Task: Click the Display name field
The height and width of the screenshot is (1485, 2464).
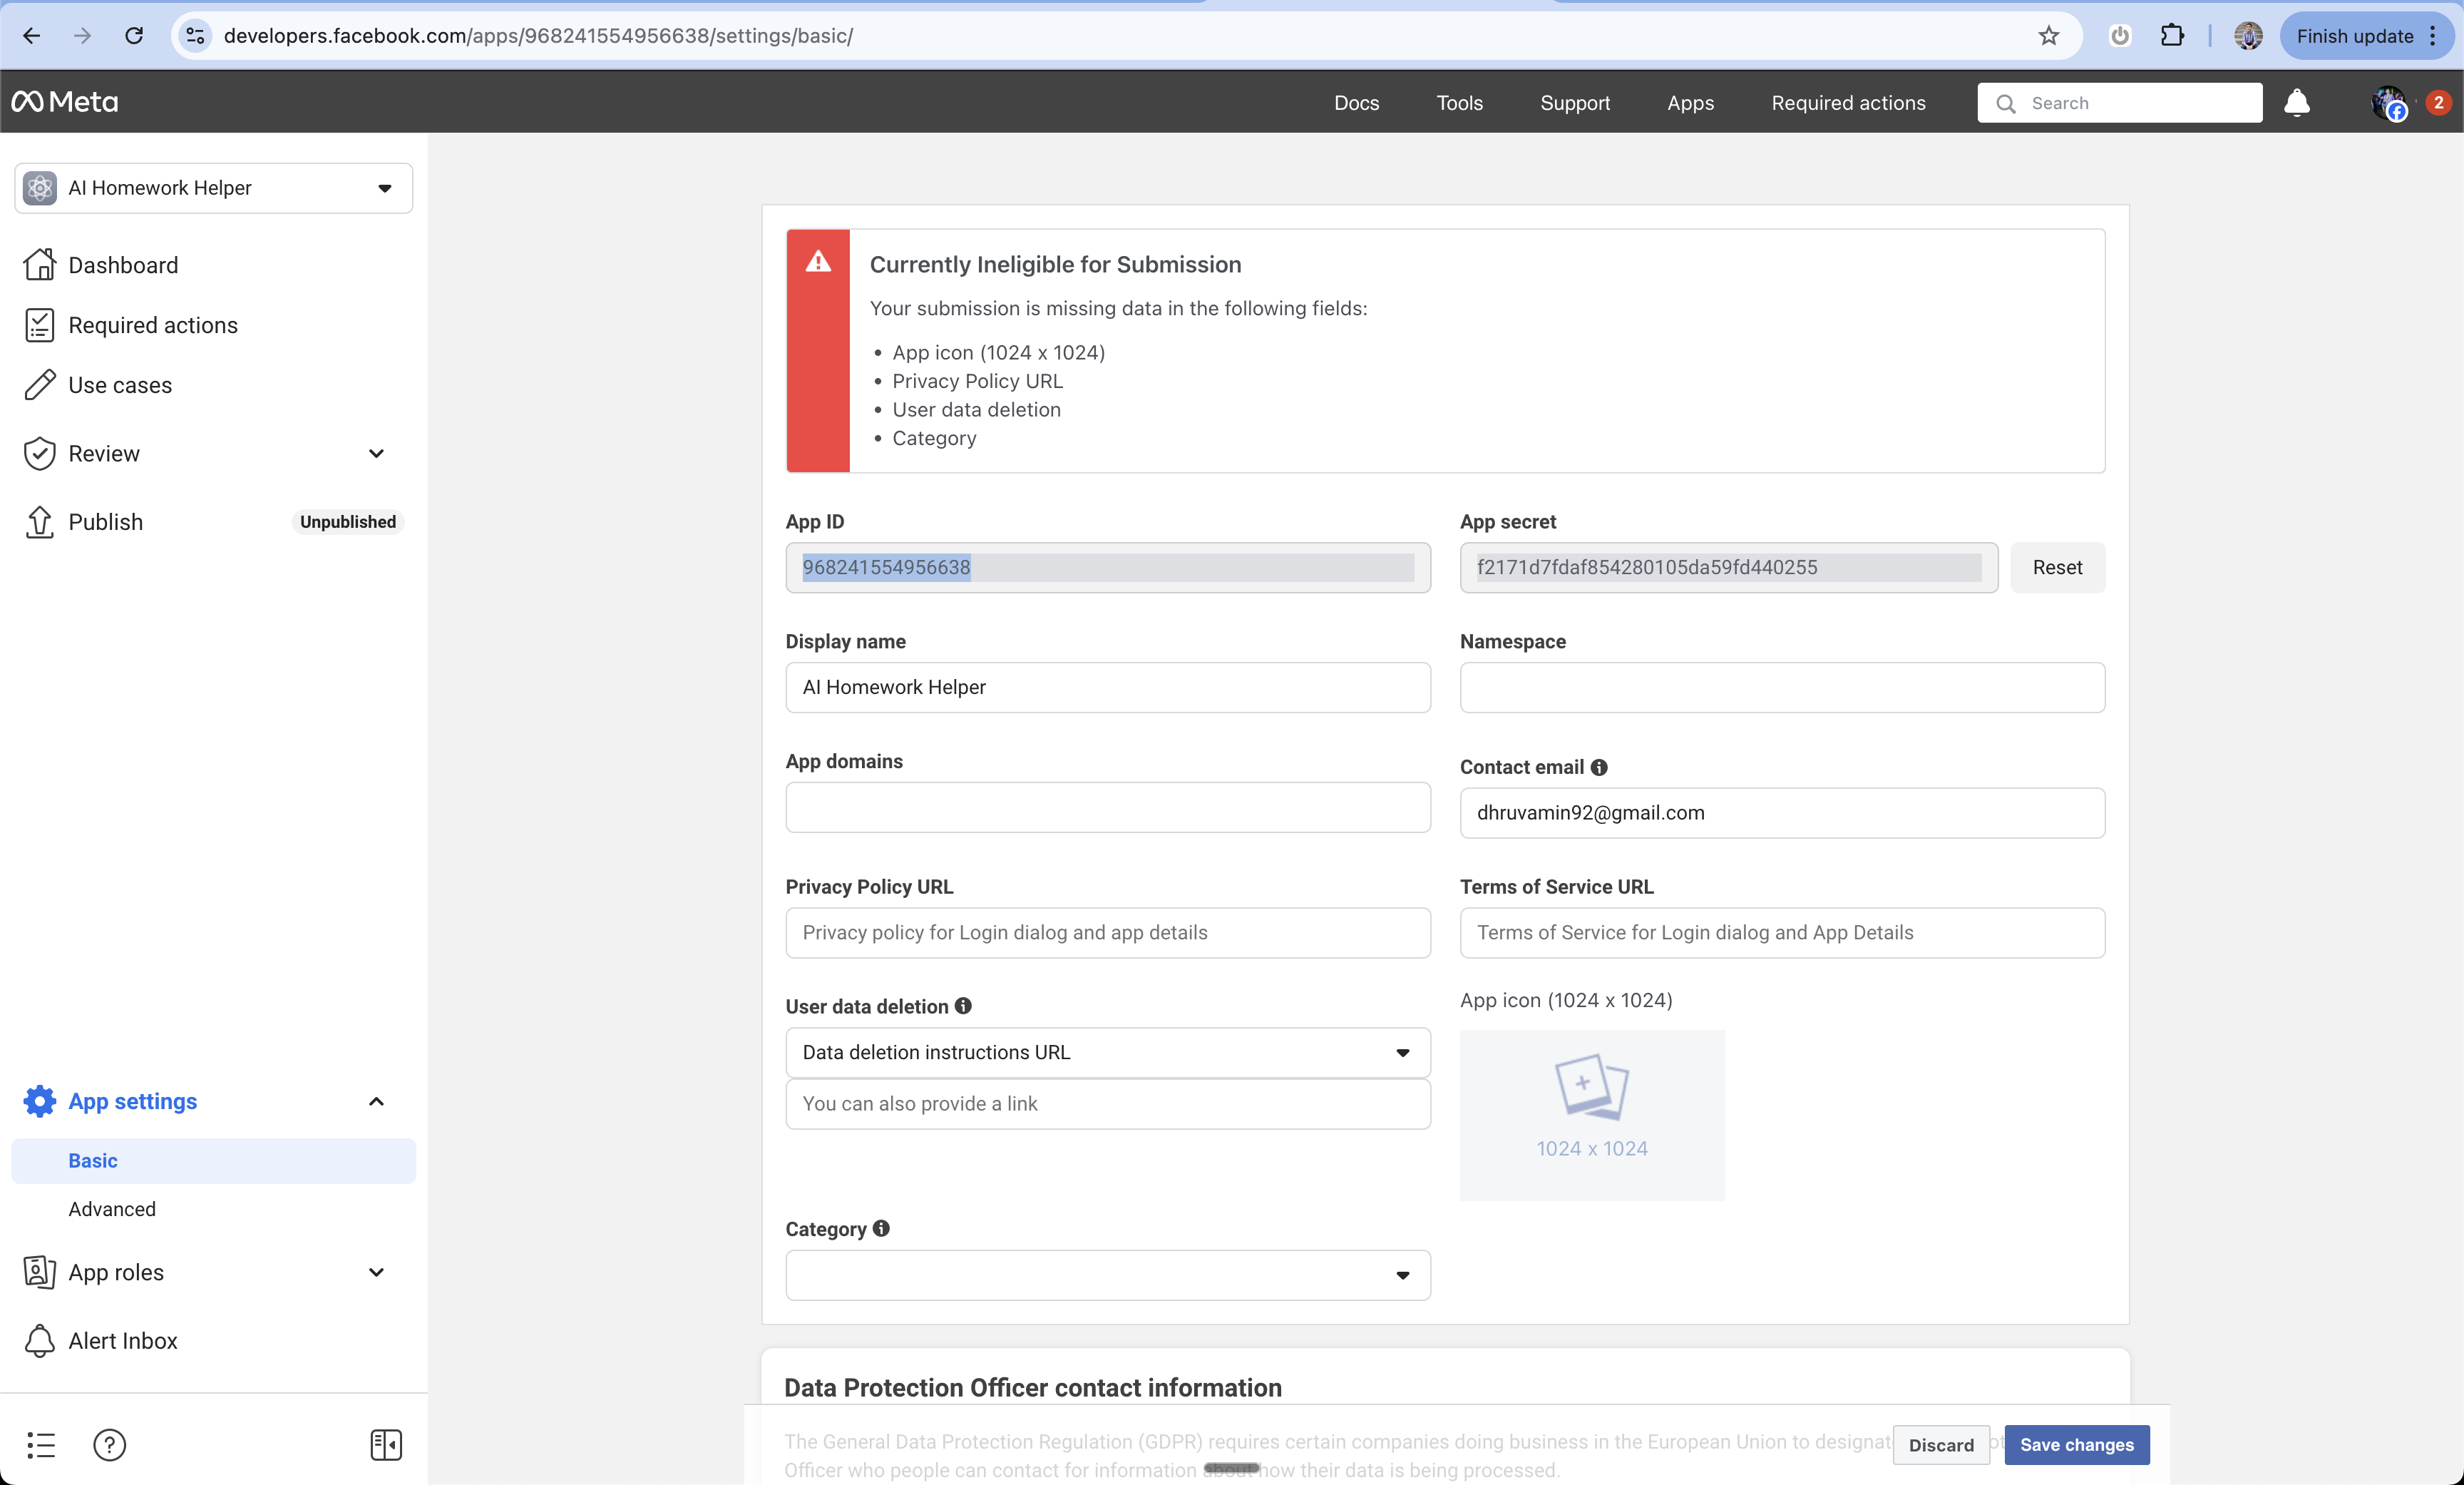Action: [1108, 688]
